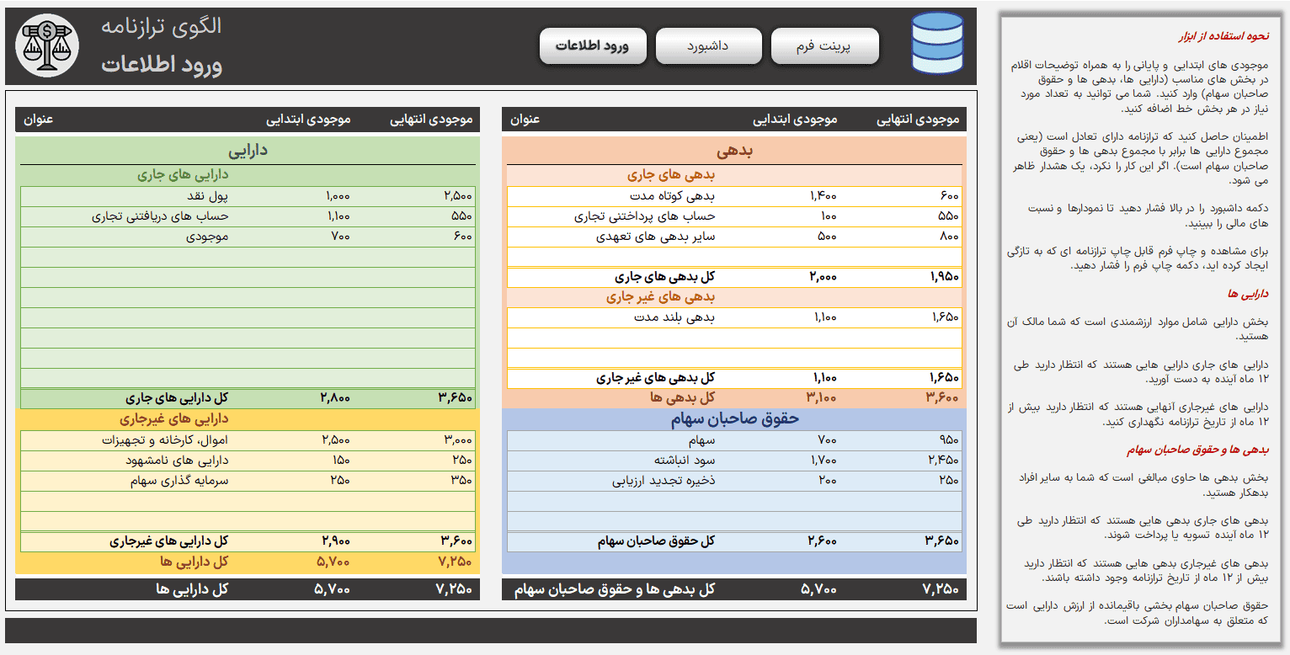This screenshot has width=1290, height=655.
Task: Click the کل دارایی های غیرجاری total label
Action: pos(169,541)
